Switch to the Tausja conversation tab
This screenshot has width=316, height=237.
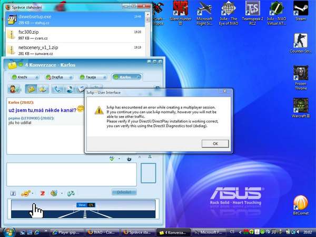click(x=93, y=77)
